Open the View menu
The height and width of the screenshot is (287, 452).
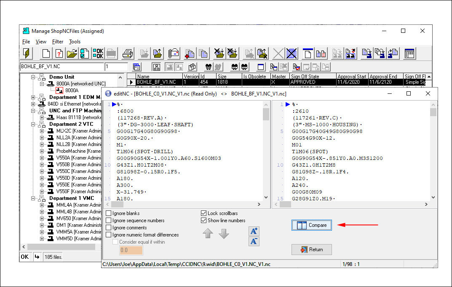(x=41, y=42)
